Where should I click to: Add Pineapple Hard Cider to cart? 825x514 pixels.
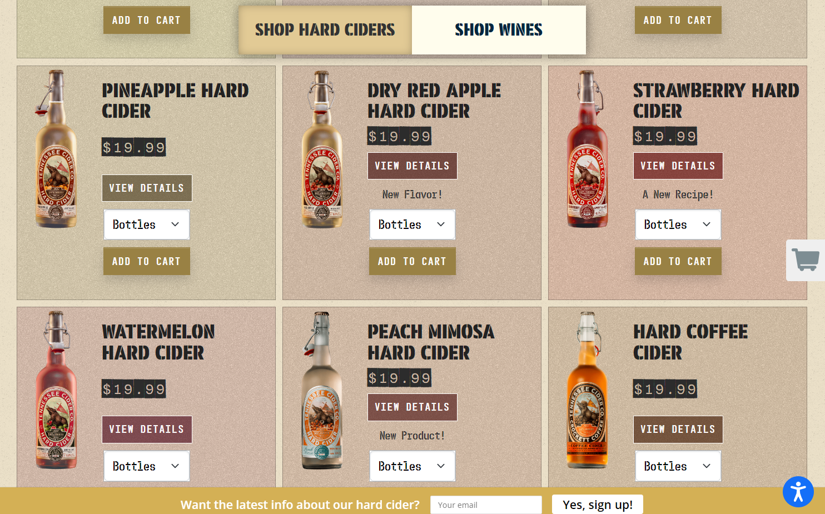[147, 261]
